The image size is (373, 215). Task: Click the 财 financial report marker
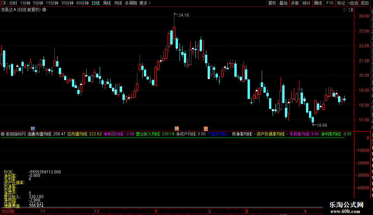click(33, 128)
